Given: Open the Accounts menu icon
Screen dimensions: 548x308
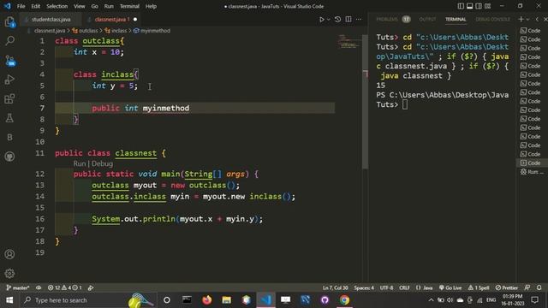Looking at the screenshot, I should [9, 254].
